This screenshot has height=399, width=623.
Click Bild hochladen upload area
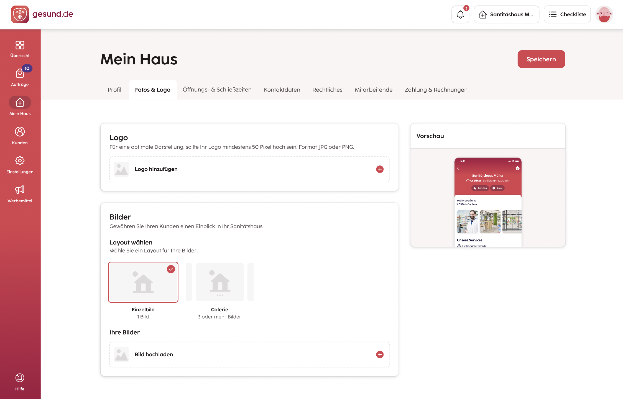(x=249, y=355)
